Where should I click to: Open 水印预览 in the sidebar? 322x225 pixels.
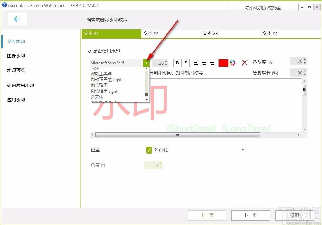16,70
